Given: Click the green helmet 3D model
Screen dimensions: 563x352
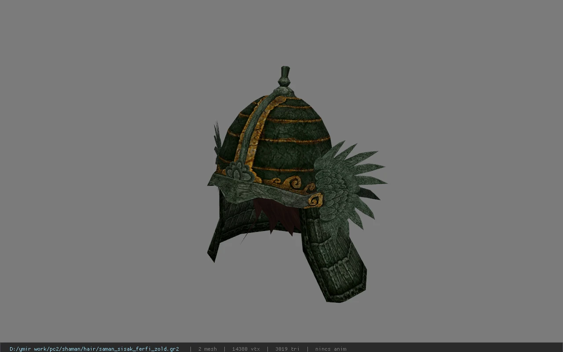Looking at the screenshot, I should click(297, 185).
